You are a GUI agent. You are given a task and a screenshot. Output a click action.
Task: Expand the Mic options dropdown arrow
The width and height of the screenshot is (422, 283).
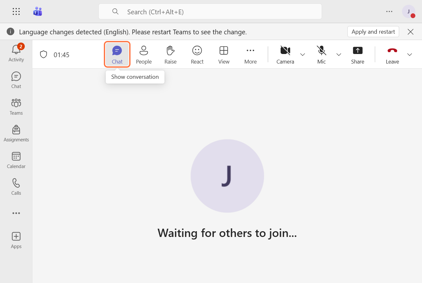(x=339, y=55)
